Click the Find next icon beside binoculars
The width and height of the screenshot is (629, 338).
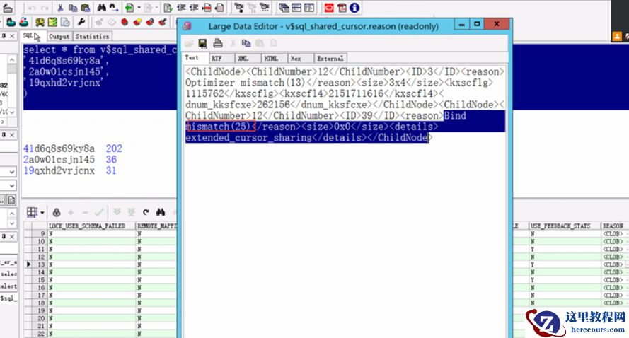tap(114, 8)
